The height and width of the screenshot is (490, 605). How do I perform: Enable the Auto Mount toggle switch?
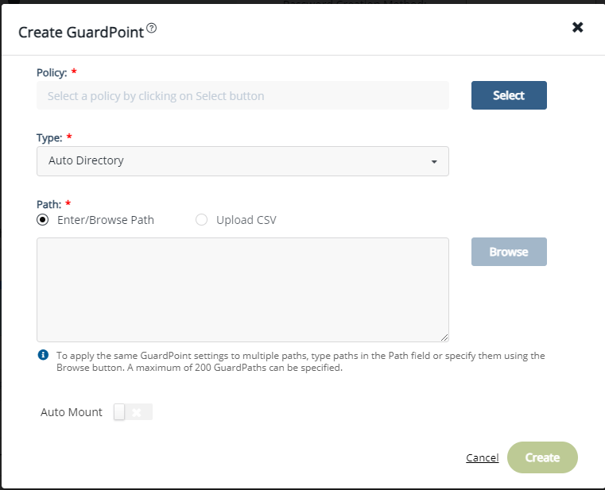pyautogui.click(x=133, y=412)
